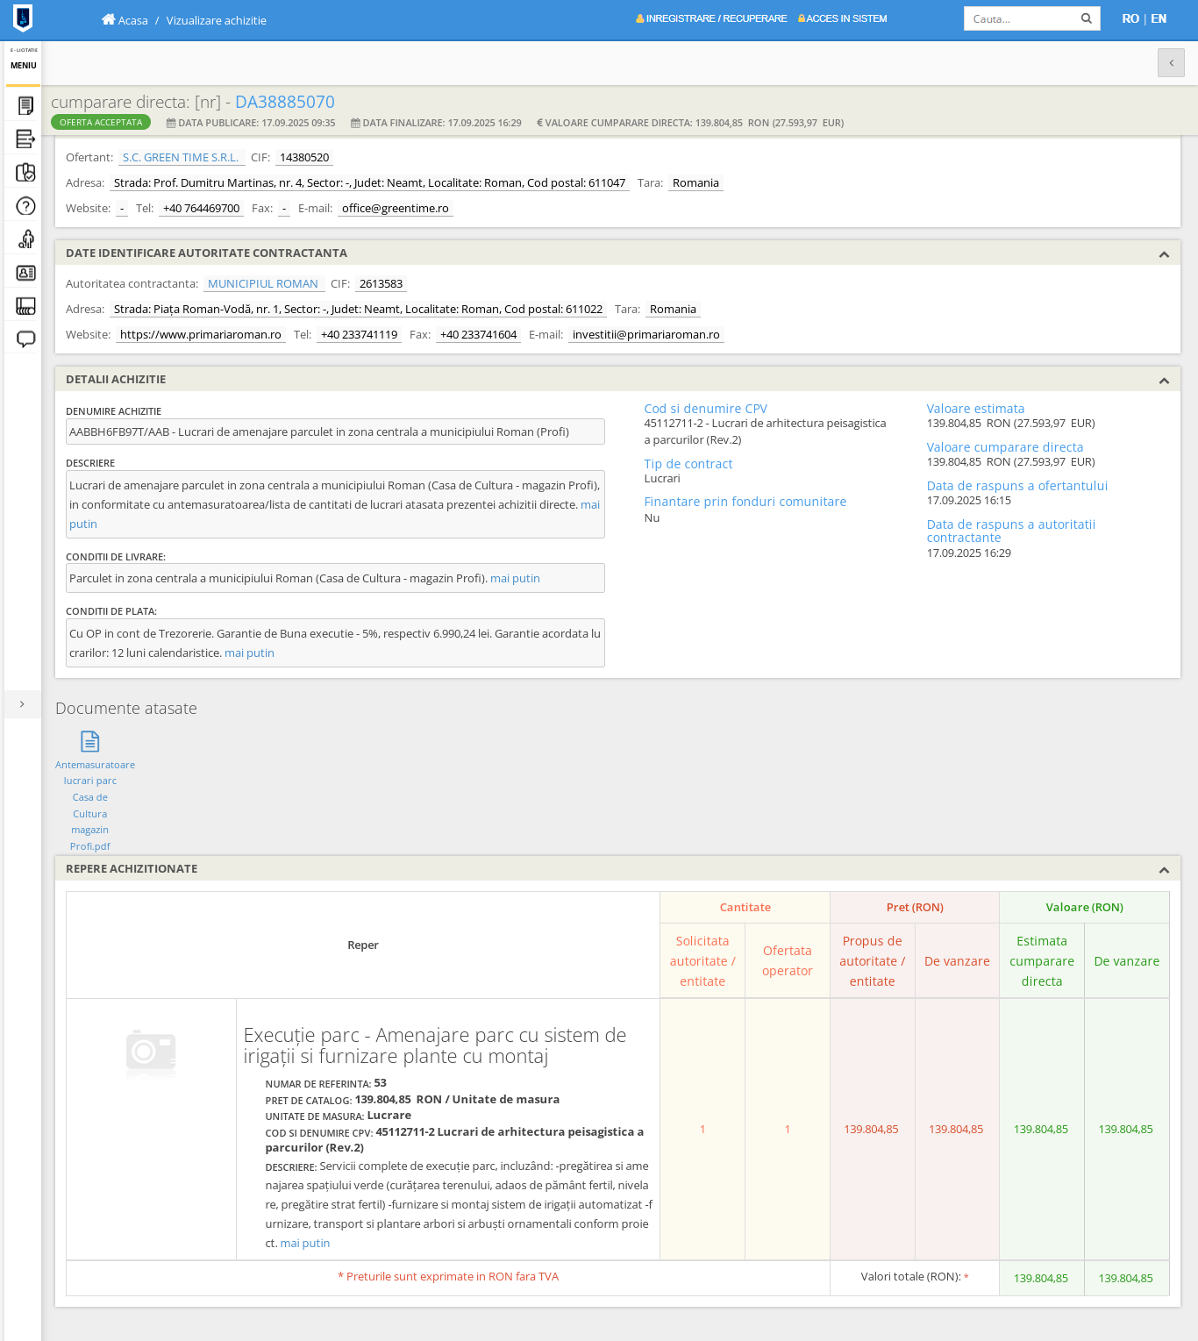This screenshot has width=1198, height=1341.
Task: Collapse the DETALII ACHIZITIE section
Action: click(1164, 381)
